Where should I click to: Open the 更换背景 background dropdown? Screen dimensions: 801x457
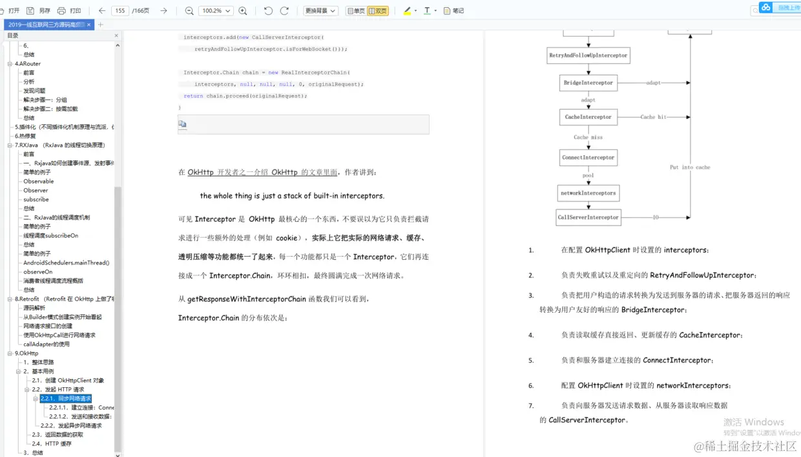click(x=321, y=11)
